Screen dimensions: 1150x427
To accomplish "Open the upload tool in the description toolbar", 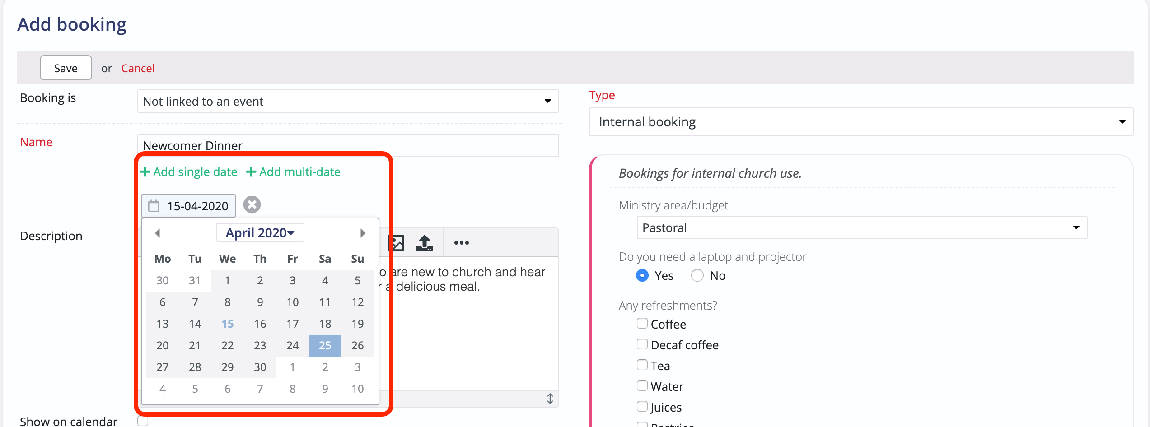I will click(424, 242).
